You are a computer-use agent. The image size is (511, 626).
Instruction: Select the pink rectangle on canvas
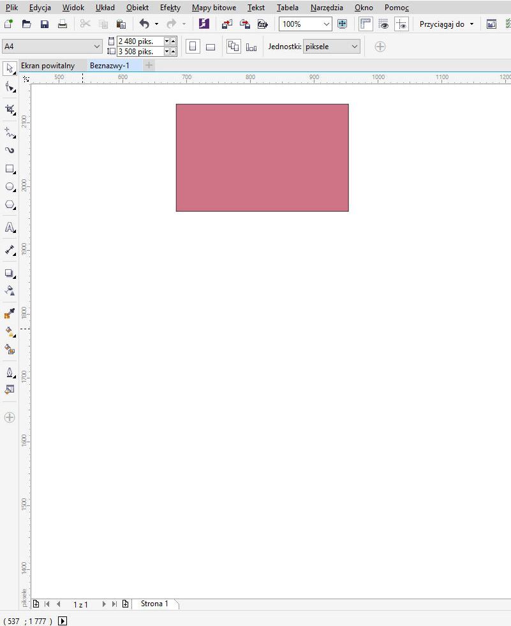262,158
